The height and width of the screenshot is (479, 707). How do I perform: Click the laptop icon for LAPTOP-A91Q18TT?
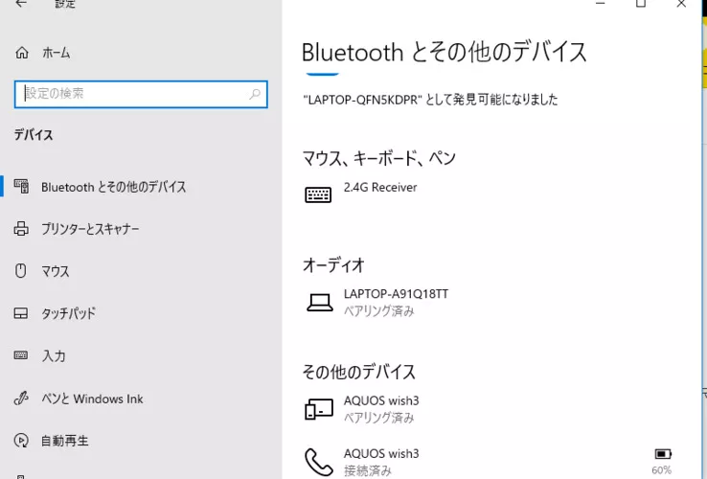[x=320, y=303]
